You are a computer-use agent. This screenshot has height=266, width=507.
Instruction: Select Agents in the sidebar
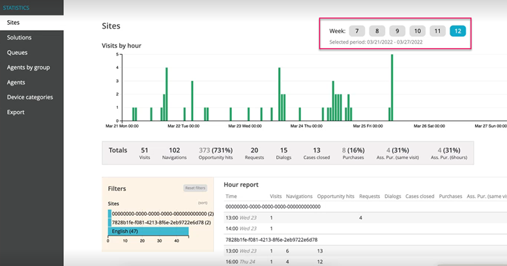click(16, 82)
